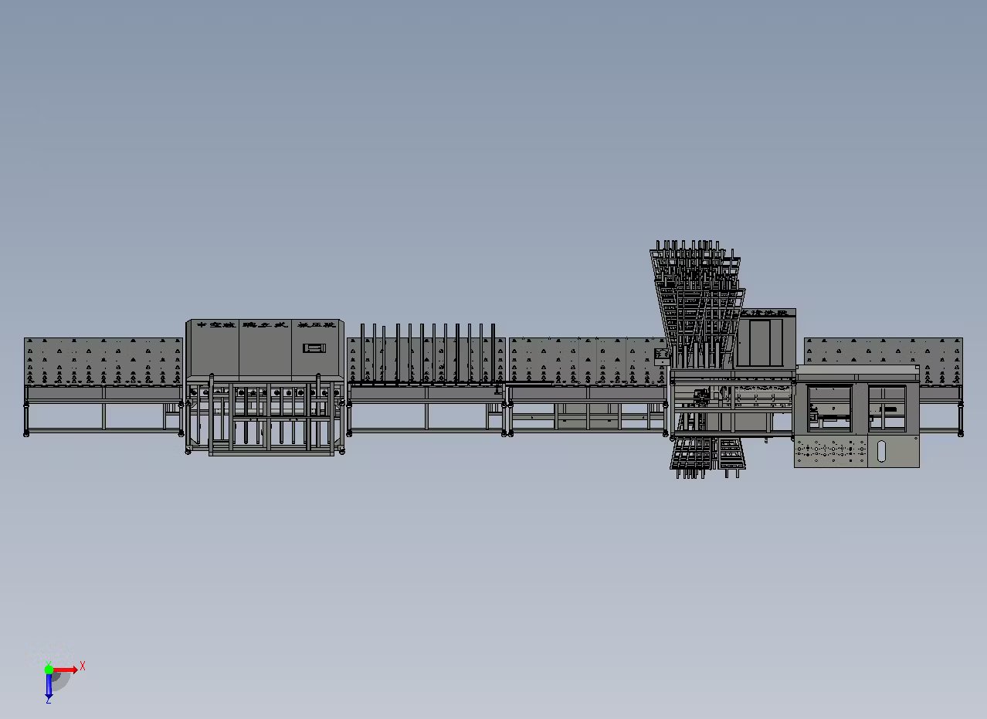Select the leftmost conveyor rack section
This screenshot has height=719, width=987.
click(x=103, y=386)
